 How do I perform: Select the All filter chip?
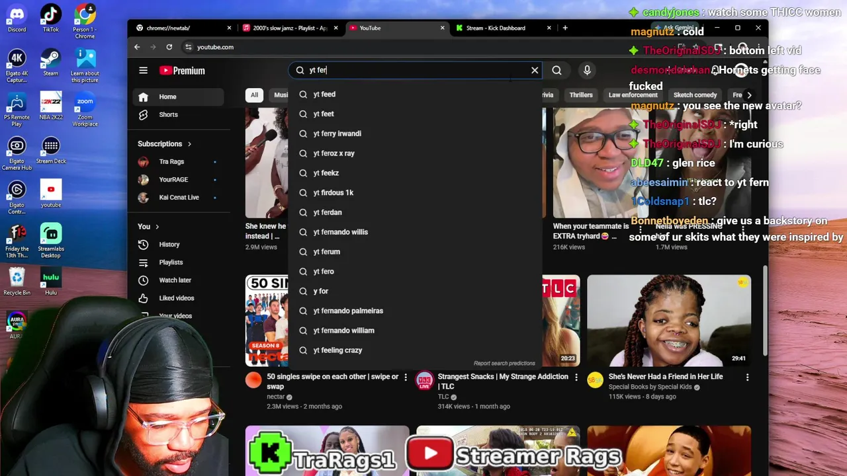(254, 95)
